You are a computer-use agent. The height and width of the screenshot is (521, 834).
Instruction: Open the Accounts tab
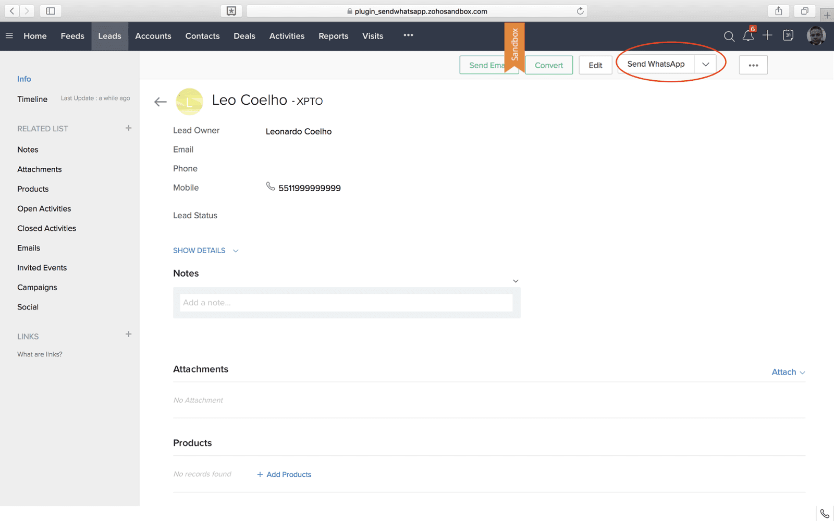153,36
